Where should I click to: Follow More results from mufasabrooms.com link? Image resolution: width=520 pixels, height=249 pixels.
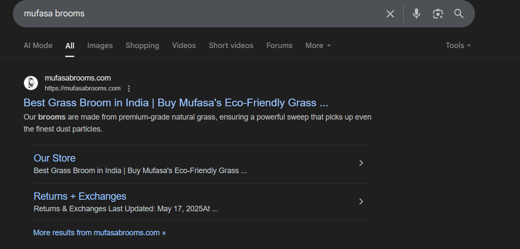[99, 233]
